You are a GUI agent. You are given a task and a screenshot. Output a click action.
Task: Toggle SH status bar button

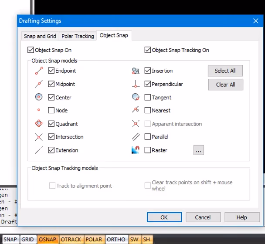(147, 239)
